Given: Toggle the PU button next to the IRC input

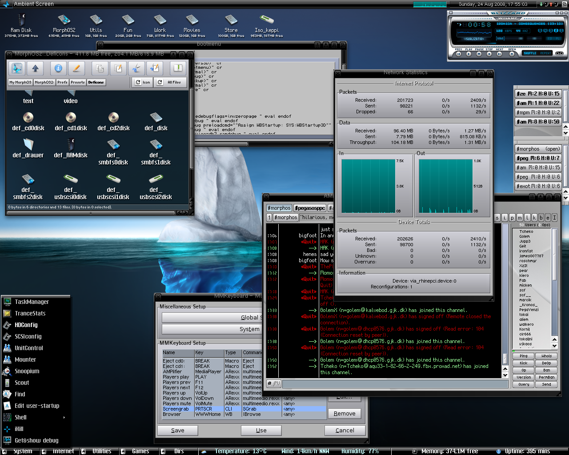Looking at the screenshot, I should point(273,383).
